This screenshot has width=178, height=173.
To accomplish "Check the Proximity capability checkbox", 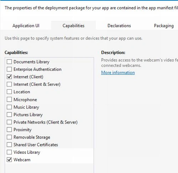I will tap(9, 130).
